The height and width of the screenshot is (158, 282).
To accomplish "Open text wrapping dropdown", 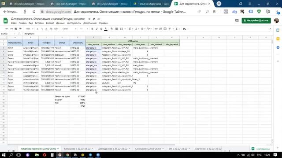I will 143,29.
